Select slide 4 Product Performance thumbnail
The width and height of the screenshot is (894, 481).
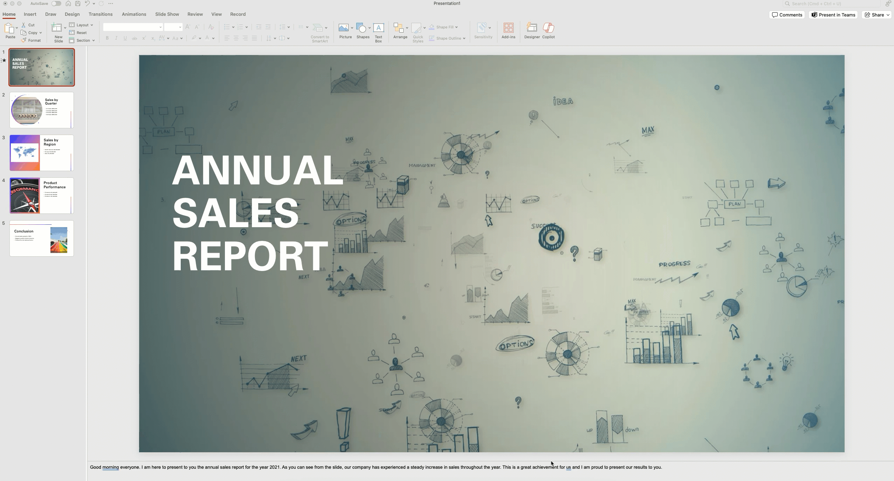[x=42, y=196]
